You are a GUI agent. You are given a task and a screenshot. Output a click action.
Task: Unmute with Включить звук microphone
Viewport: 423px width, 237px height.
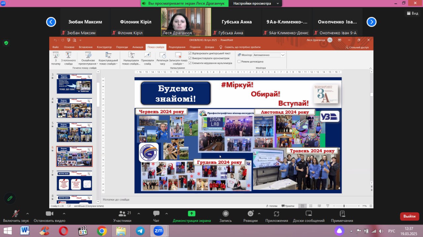point(16,216)
